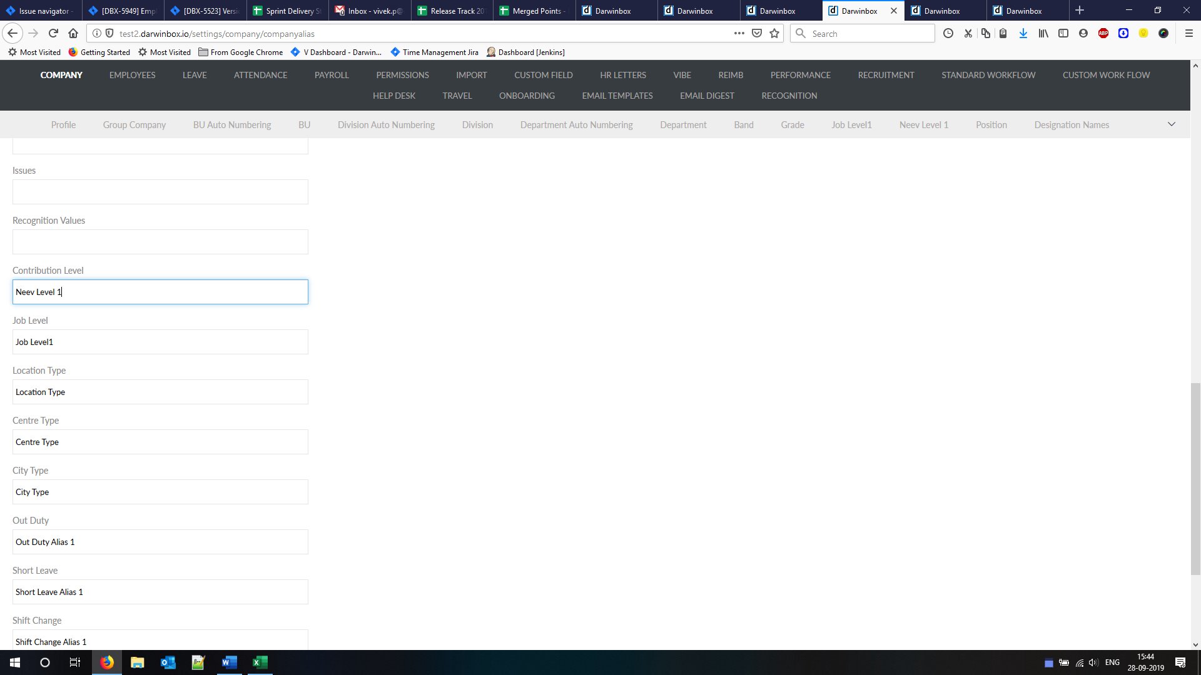Click the browser reload button
Viewport: 1201px width, 675px height.
click(x=53, y=34)
